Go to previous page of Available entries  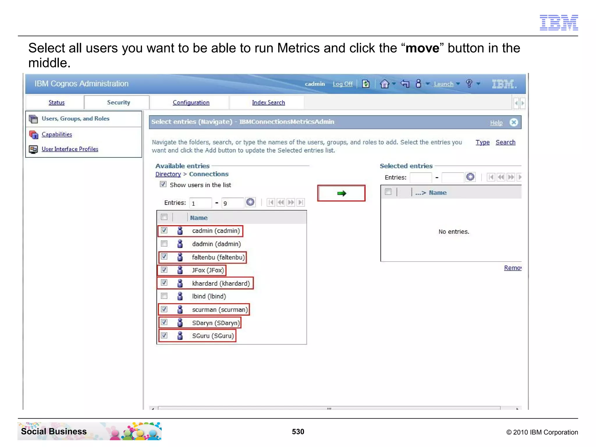tap(281, 202)
